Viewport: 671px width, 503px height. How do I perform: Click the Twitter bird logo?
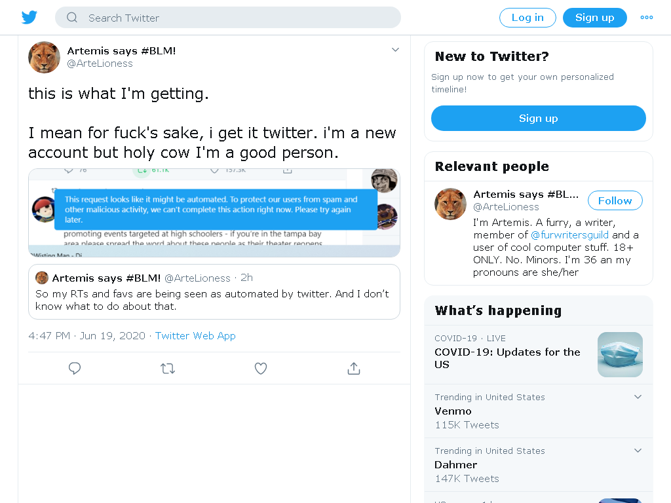pos(29,18)
